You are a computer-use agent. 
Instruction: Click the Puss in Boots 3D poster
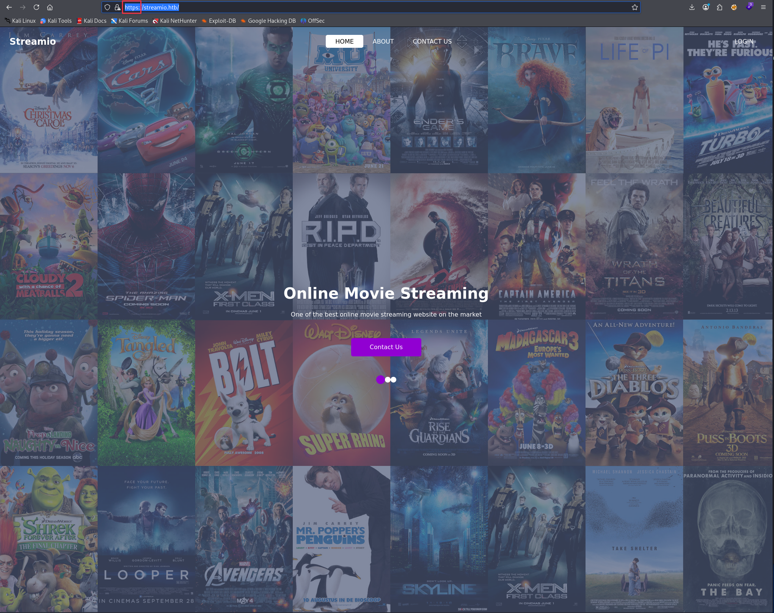pyautogui.click(x=728, y=393)
